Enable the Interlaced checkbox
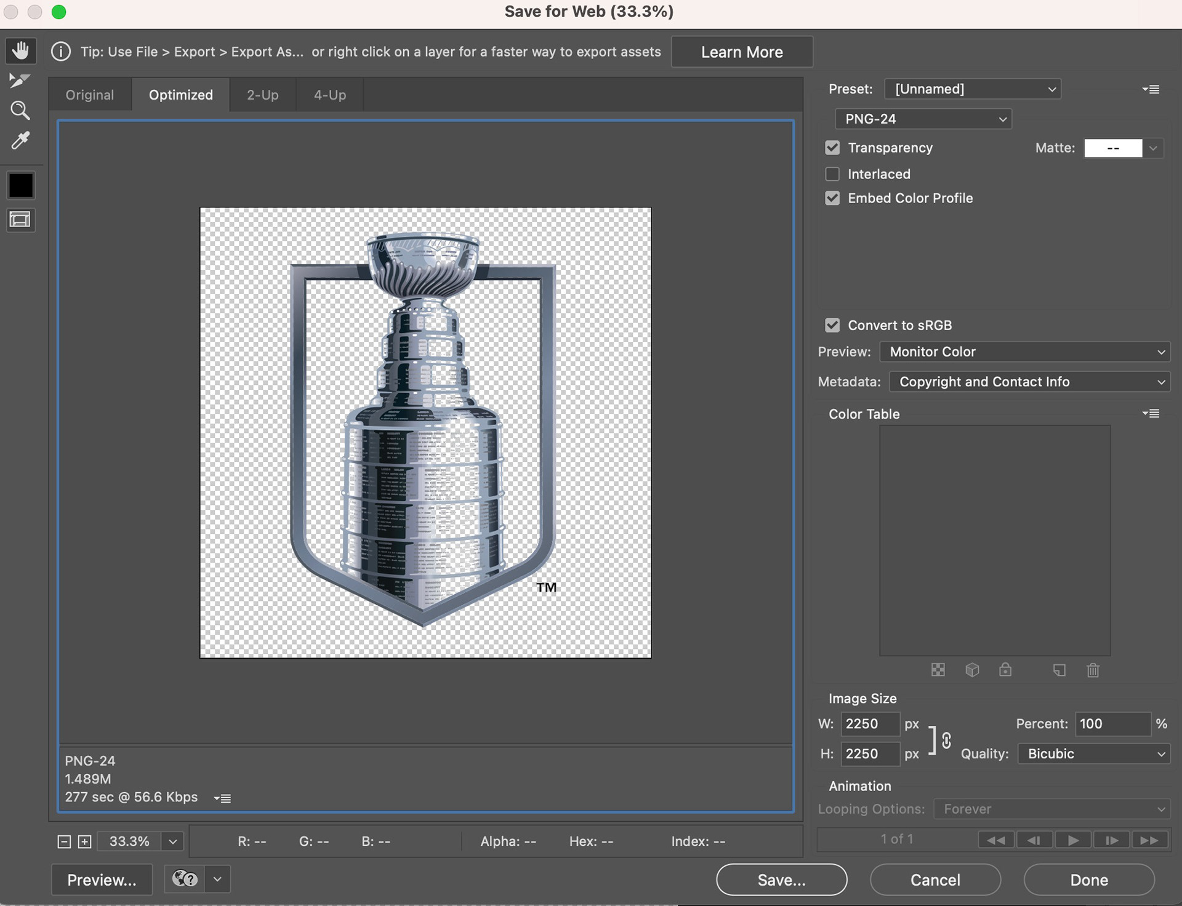The width and height of the screenshot is (1182, 906). tap(832, 174)
